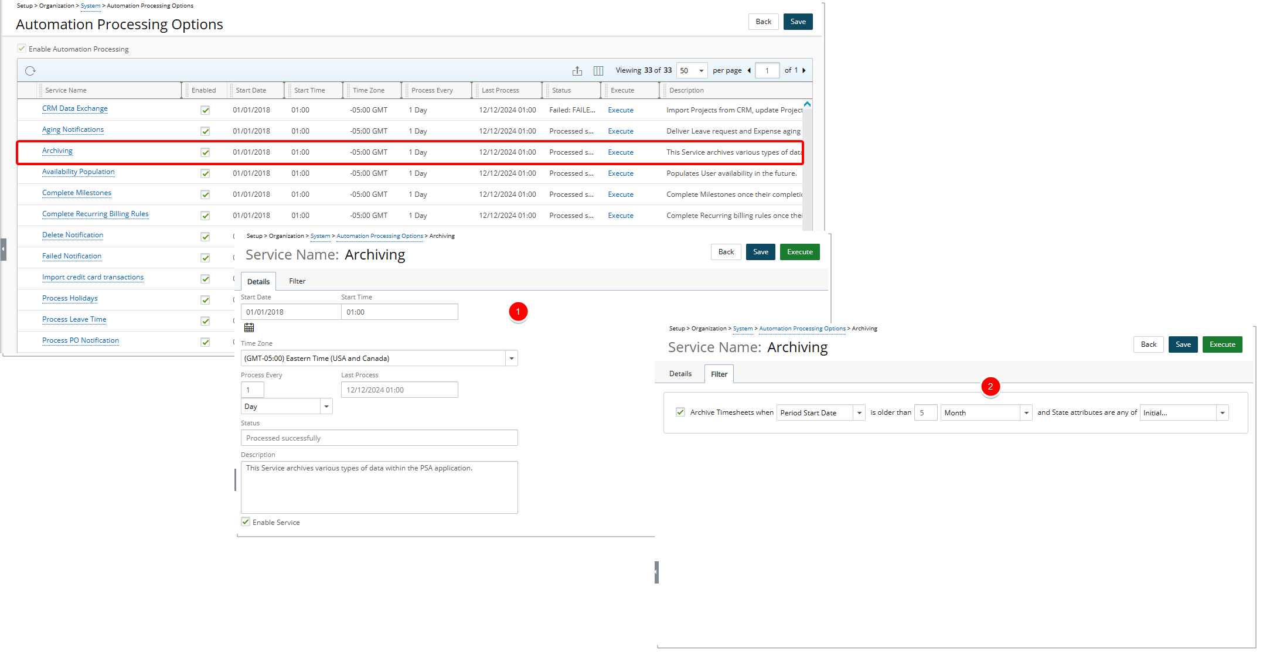Click the page number input field
The image size is (1263, 655).
click(767, 71)
